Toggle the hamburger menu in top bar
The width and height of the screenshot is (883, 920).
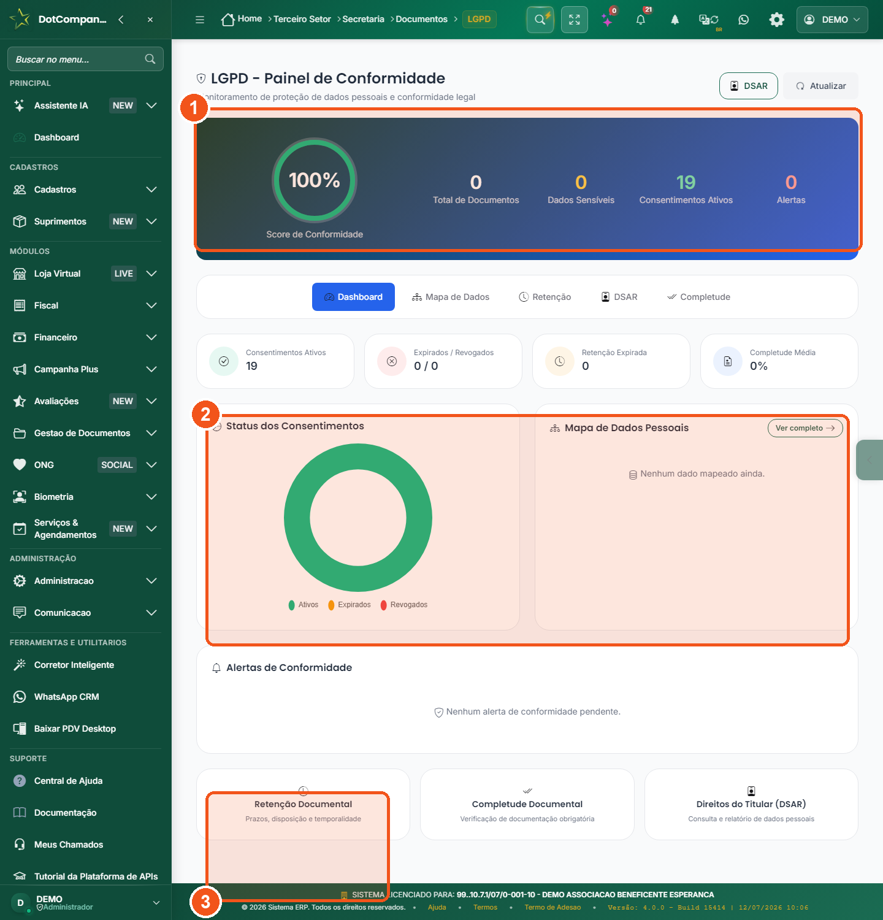pyautogui.click(x=200, y=20)
